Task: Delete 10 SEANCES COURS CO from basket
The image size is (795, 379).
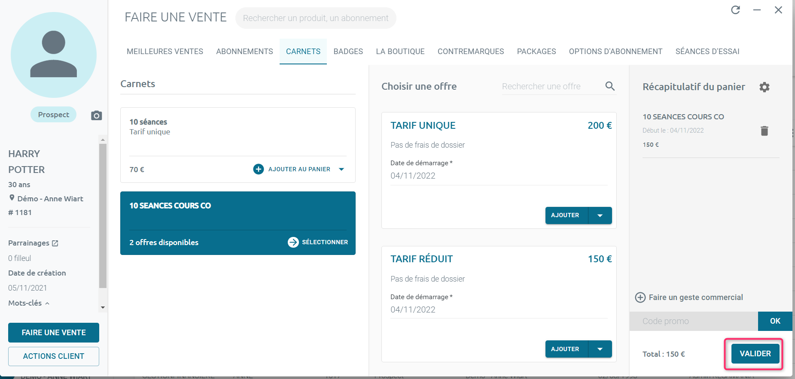Action: [765, 131]
